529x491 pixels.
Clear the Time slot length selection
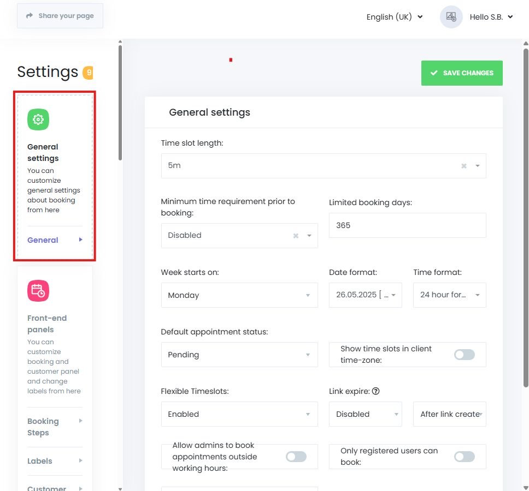pos(463,166)
